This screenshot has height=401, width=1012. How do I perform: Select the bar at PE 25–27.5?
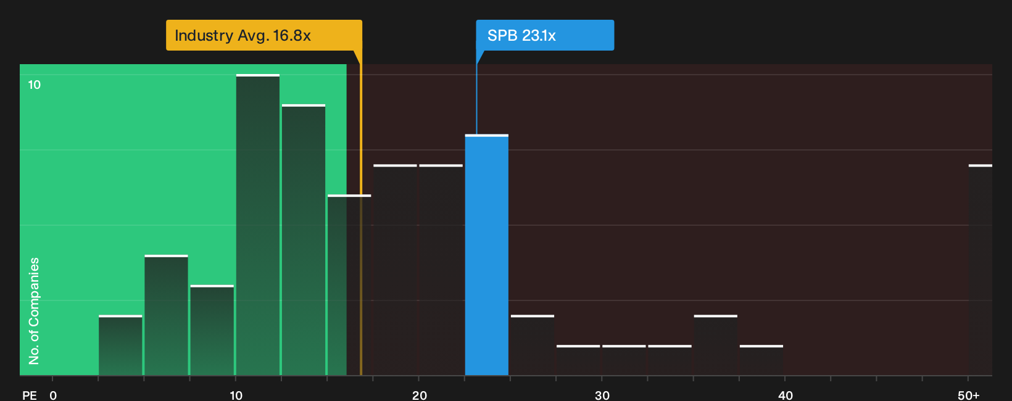click(x=533, y=345)
